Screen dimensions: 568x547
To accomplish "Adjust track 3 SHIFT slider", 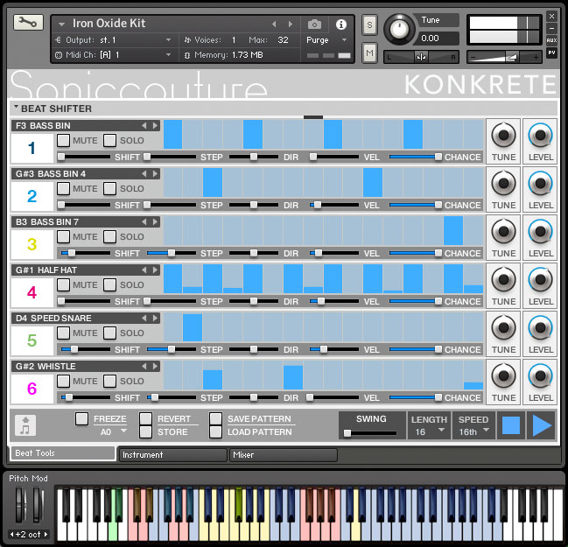I will tap(85, 253).
